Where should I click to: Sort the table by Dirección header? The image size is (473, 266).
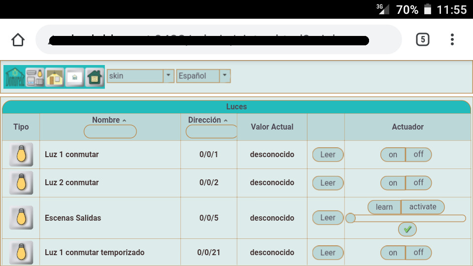click(207, 120)
